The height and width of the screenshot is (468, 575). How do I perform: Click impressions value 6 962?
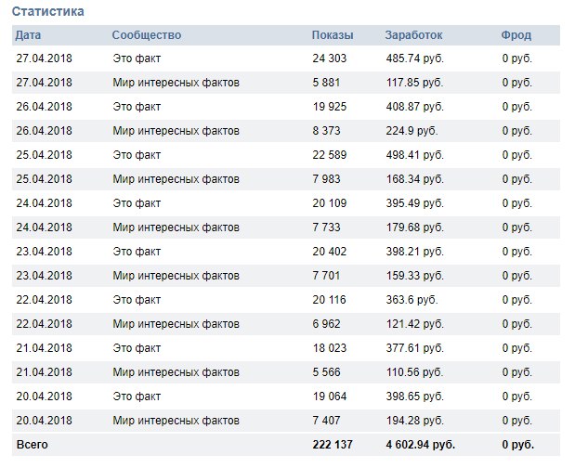326,324
